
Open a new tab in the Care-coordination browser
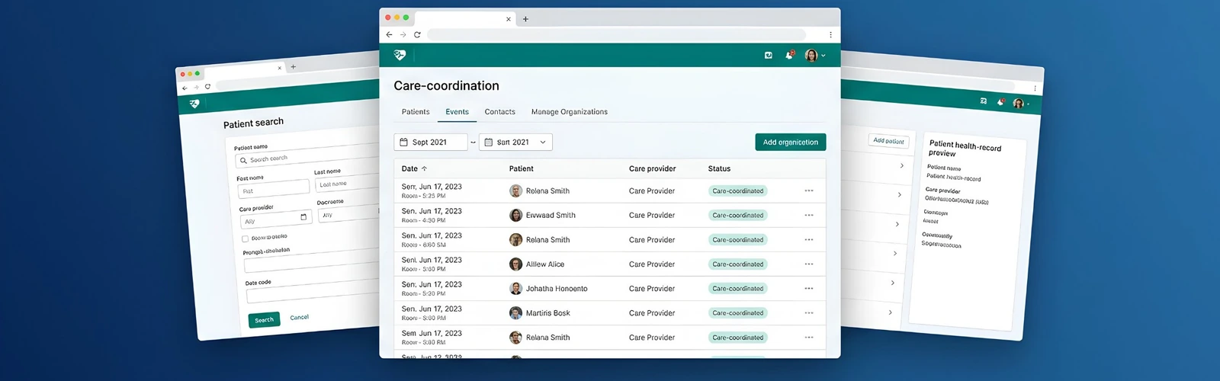coord(525,19)
